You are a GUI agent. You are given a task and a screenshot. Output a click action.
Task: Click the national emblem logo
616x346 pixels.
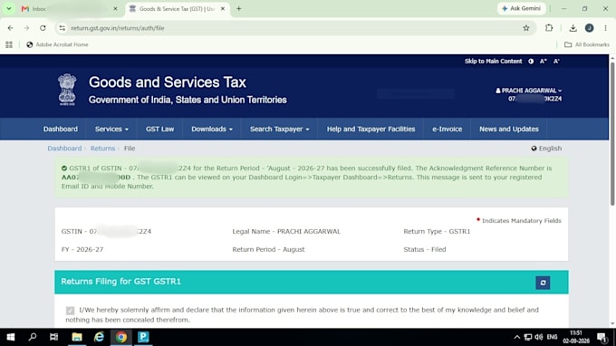(67, 90)
